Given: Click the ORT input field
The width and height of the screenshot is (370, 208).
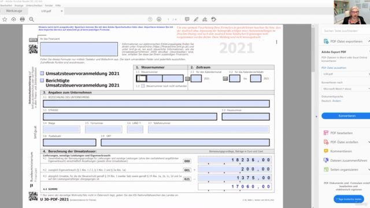Looking at the screenshot, I should click(185, 142).
